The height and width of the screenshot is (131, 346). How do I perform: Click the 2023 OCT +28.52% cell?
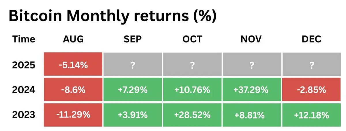pos(192,115)
